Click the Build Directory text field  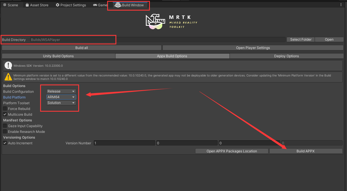click(x=158, y=40)
